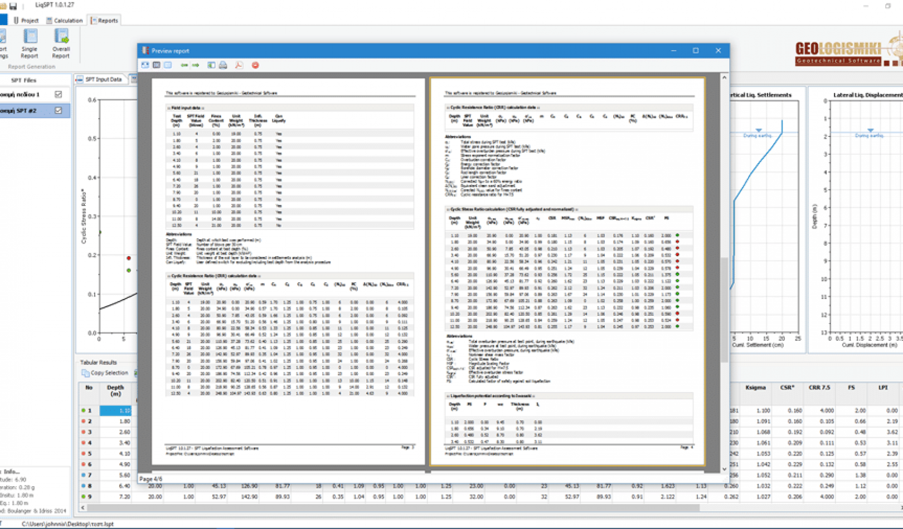The width and height of the screenshot is (903, 529).
Task: Go to the next page using green arrow
Action: 195,65
